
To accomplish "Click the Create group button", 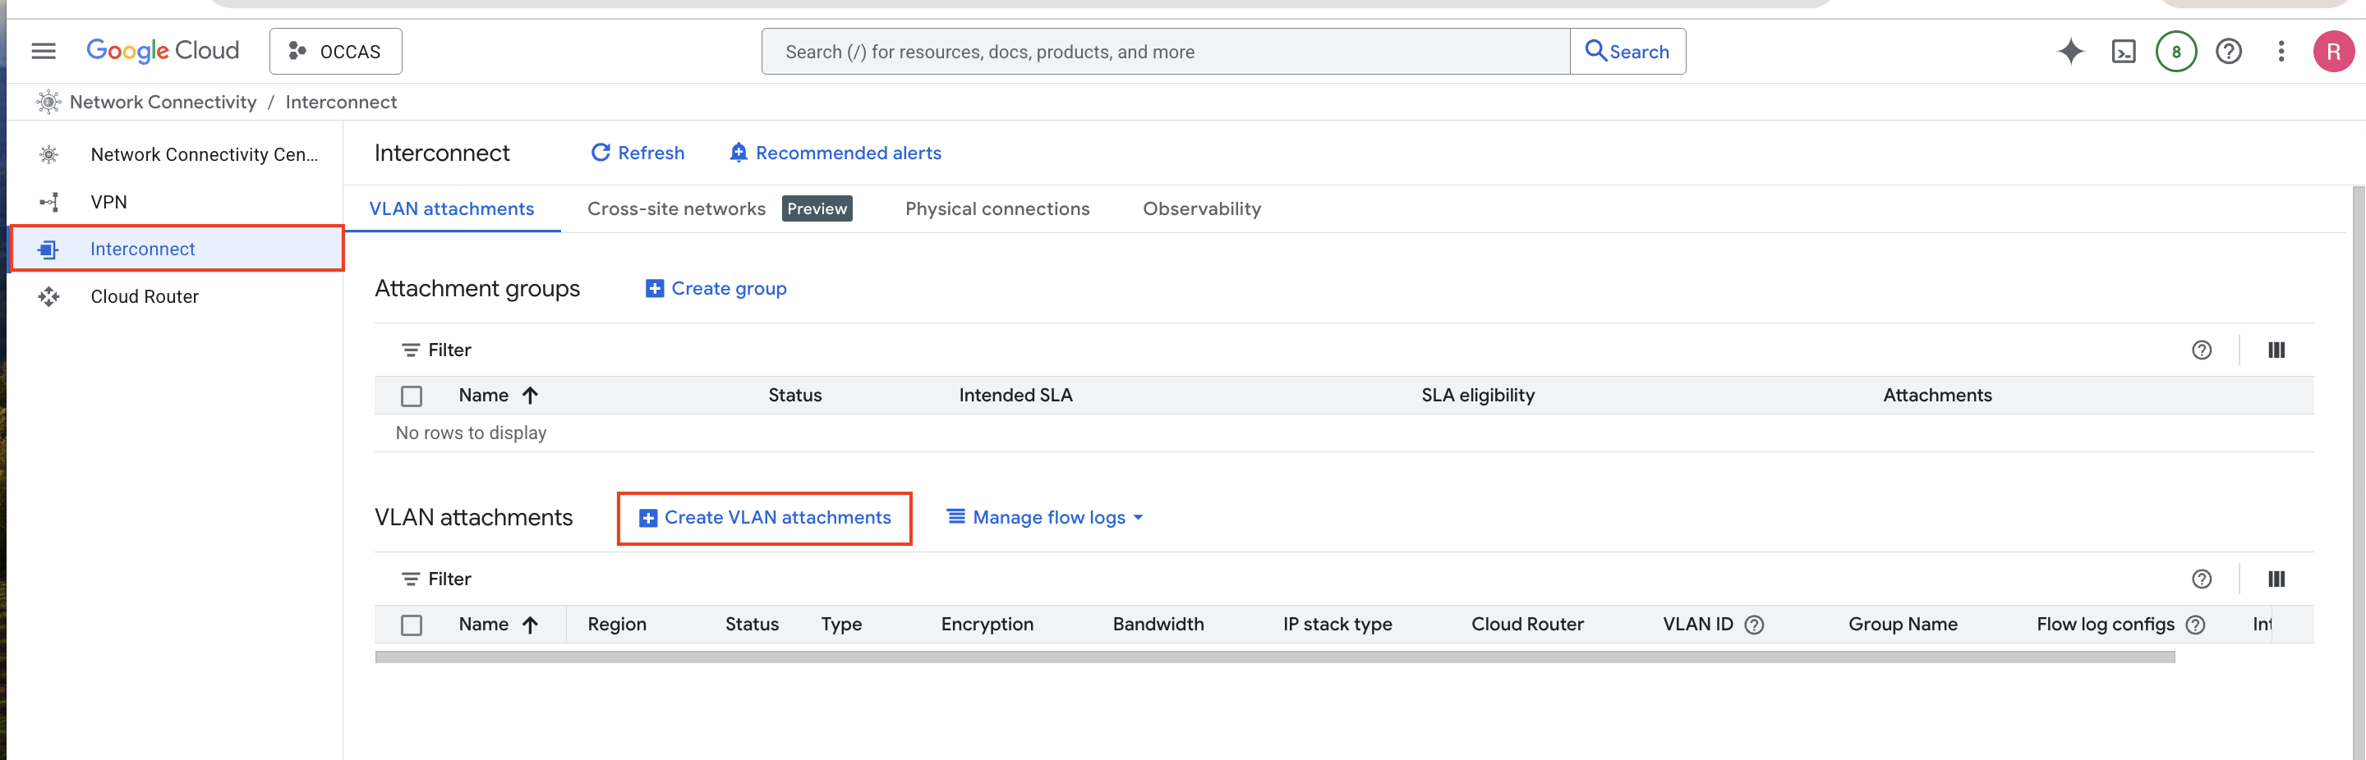I will [716, 288].
